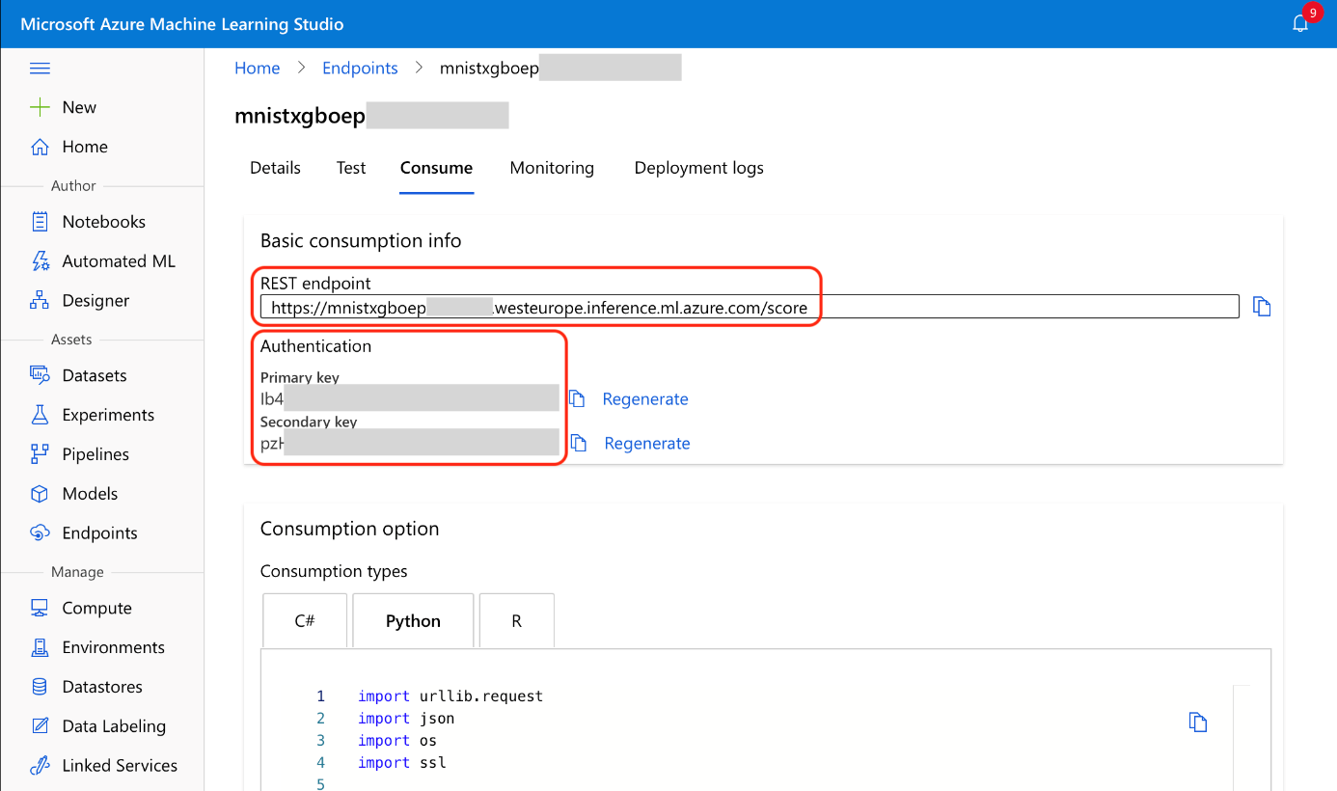This screenshot has width=1337, height=791.
Task: Click the Microsoft Azure Machine Learning Studio title
Action: 181,24
